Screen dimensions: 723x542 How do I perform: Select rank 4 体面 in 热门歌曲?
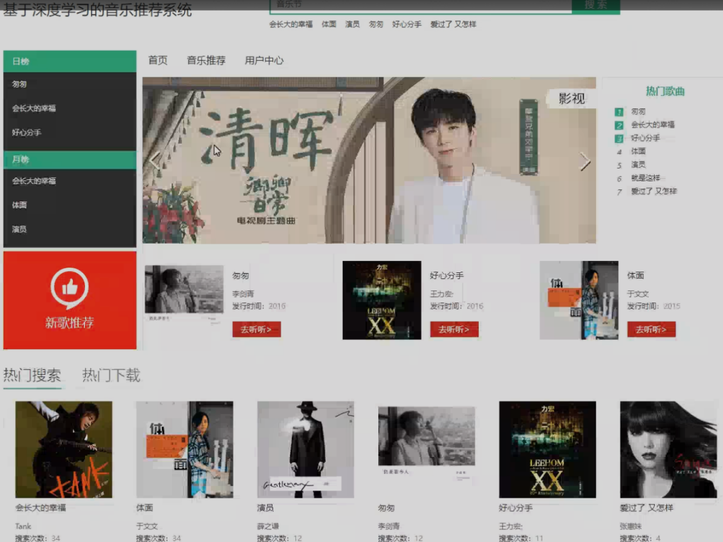coord(638,151)
